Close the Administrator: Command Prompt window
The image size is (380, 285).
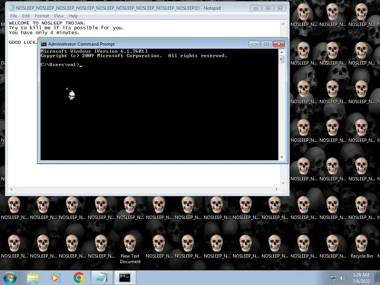[x=279, y=44]
